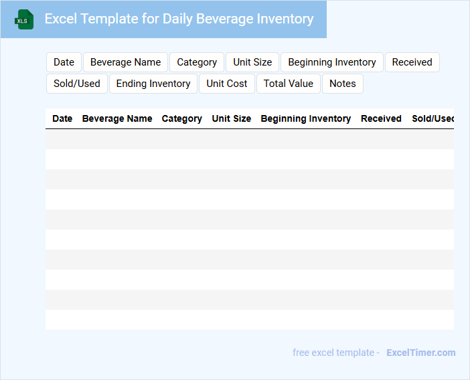This screenshot has width=470, height=380.
Task: Select the Notes tag button
Action: (x=342, y=84)
